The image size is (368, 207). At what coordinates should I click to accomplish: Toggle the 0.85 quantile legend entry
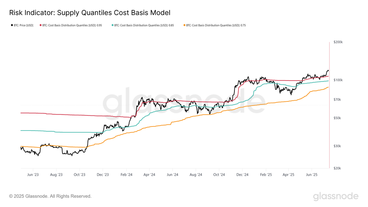143,25
